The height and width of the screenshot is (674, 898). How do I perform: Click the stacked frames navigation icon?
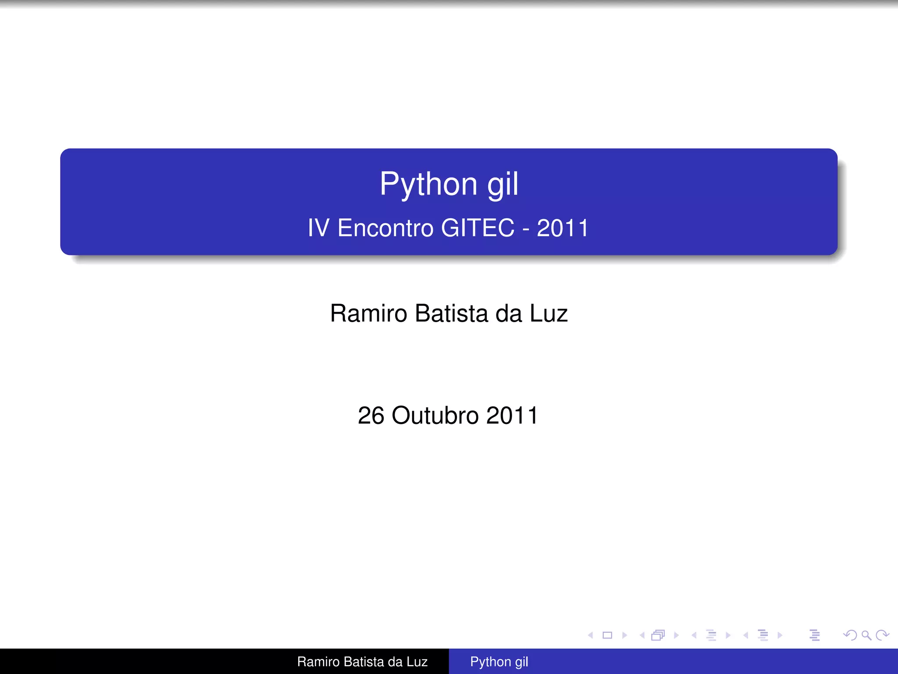[x=658, y=635]
